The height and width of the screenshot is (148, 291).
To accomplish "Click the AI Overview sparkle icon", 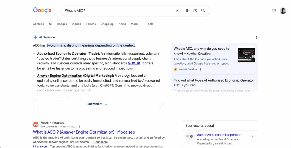I will point(35,37).
